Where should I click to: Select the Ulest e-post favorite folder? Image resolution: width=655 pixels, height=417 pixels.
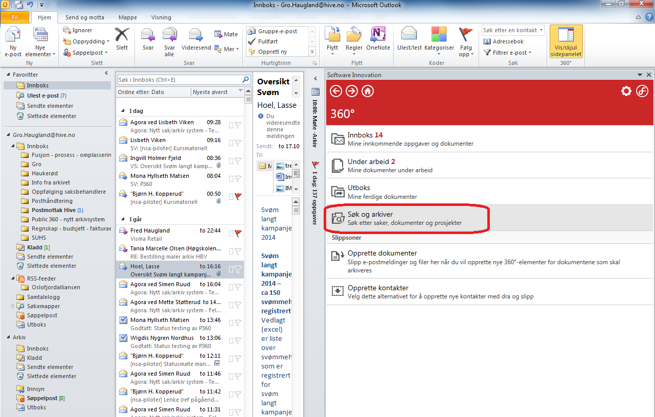57,96
